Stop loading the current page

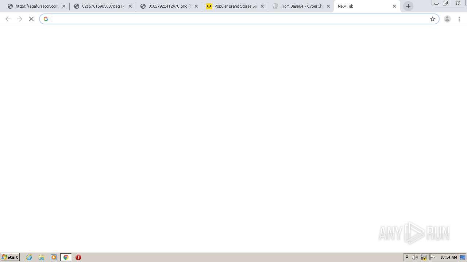pyautogui.click(x=31, y=19)
